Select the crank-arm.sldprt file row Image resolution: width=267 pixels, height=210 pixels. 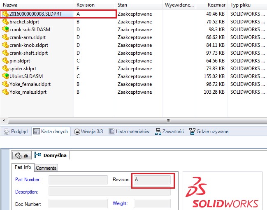pyautogui.click(x=26, y=37)
